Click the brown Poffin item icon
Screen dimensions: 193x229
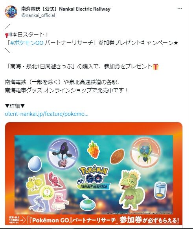pos(117,157)
